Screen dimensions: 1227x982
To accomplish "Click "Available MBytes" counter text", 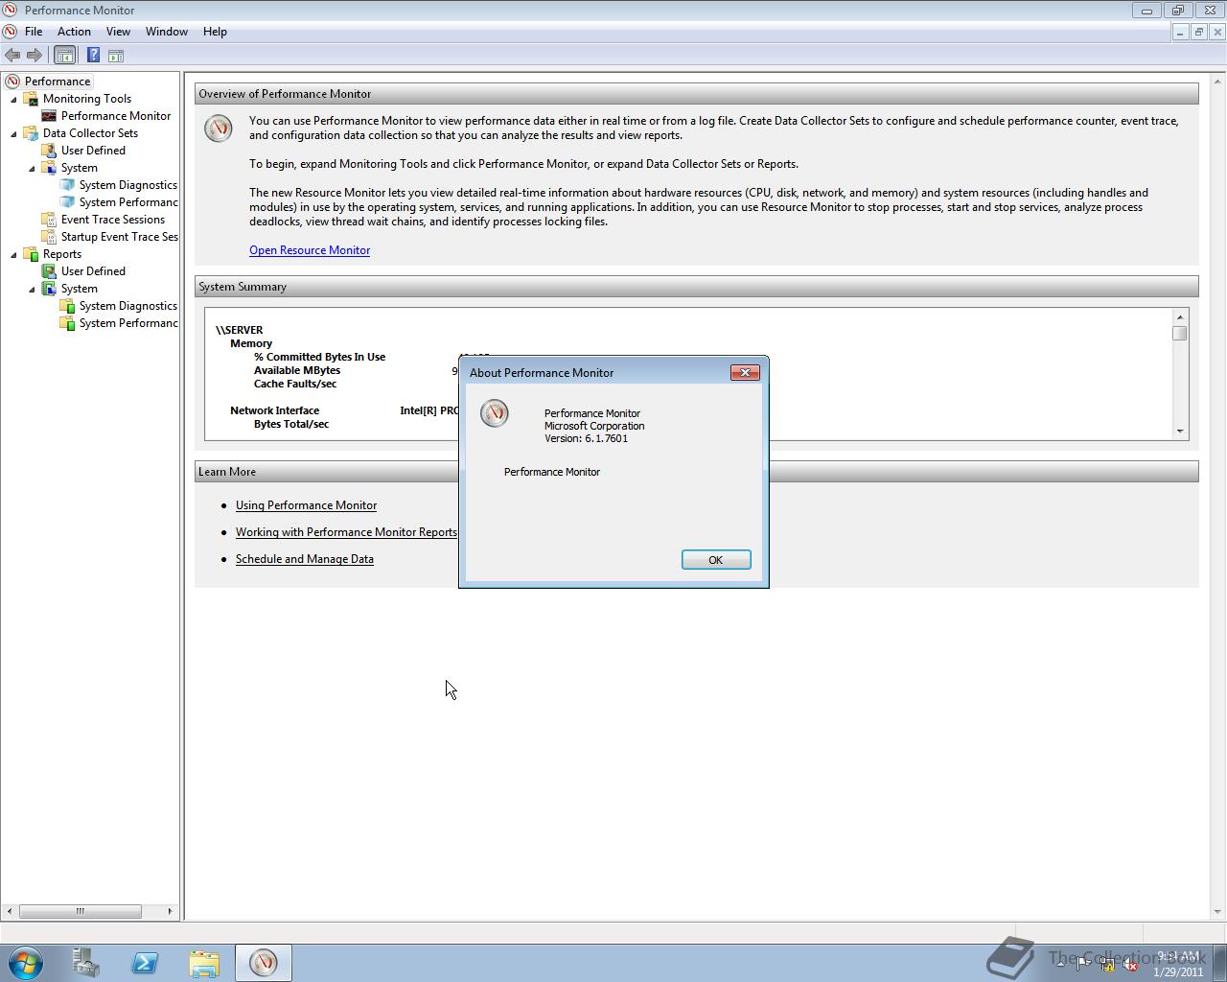I will click(x=297, y=370).
